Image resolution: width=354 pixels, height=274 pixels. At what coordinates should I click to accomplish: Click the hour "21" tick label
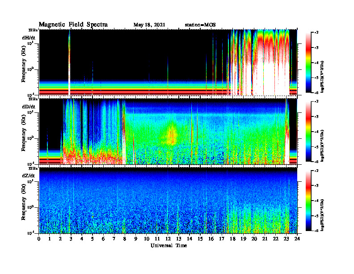[x=265, y=239]
